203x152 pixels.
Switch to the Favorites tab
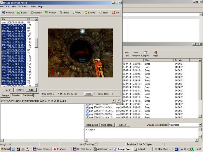pos(16,96)
